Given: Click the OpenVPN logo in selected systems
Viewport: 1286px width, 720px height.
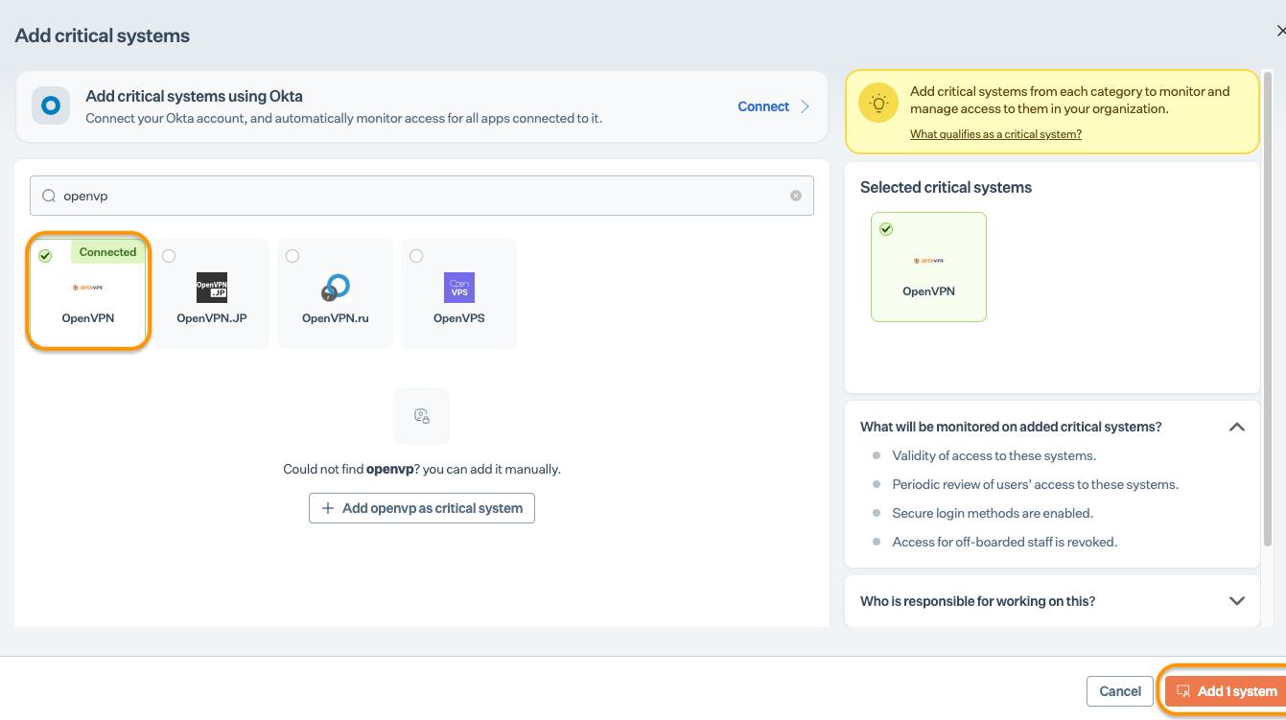Looking at the screenshot, I should pyautogui.click(x=928, y=261).
